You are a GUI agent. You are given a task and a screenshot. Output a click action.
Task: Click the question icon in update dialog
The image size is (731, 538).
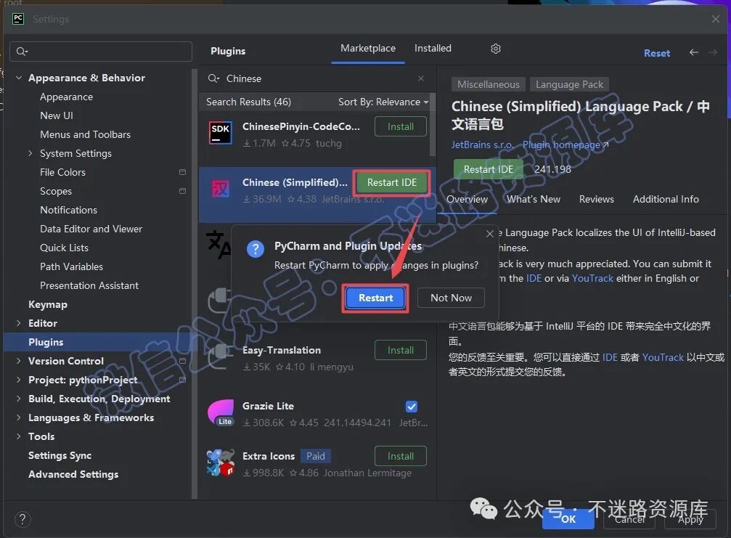(256, 250)
